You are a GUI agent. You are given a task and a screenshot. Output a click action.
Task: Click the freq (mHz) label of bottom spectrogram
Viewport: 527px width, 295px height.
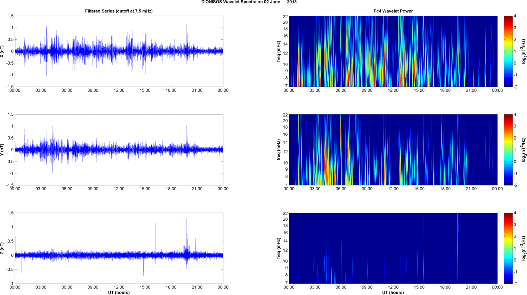(279, 248)
